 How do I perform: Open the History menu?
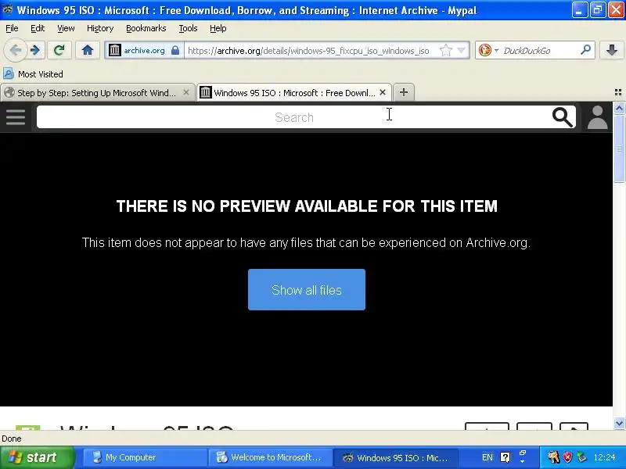100,28
